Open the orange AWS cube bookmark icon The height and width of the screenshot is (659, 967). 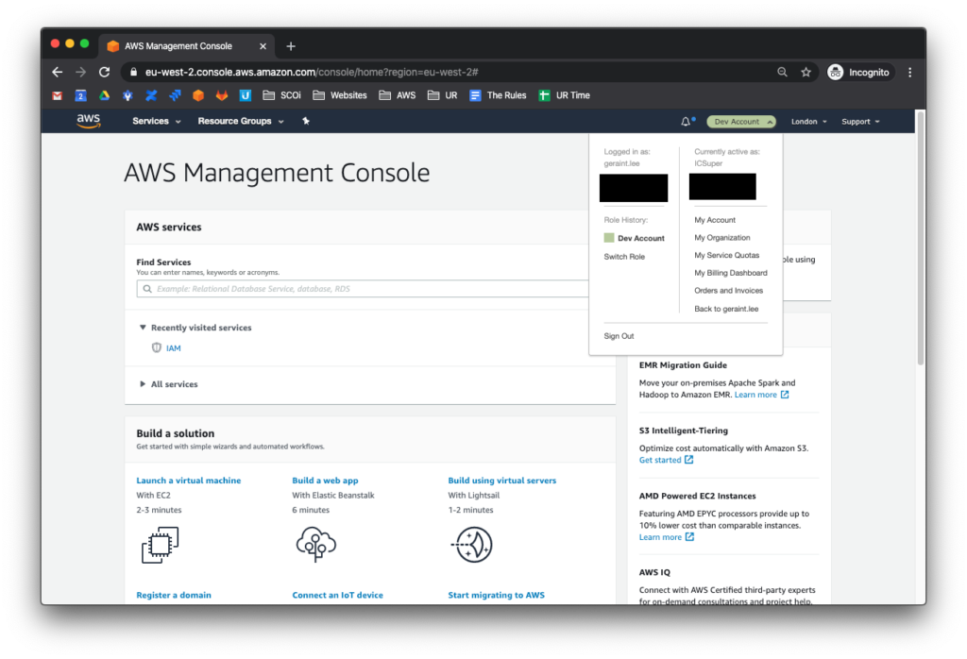coord(198,95)
